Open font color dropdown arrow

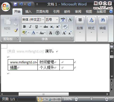[x=37, y=33]
